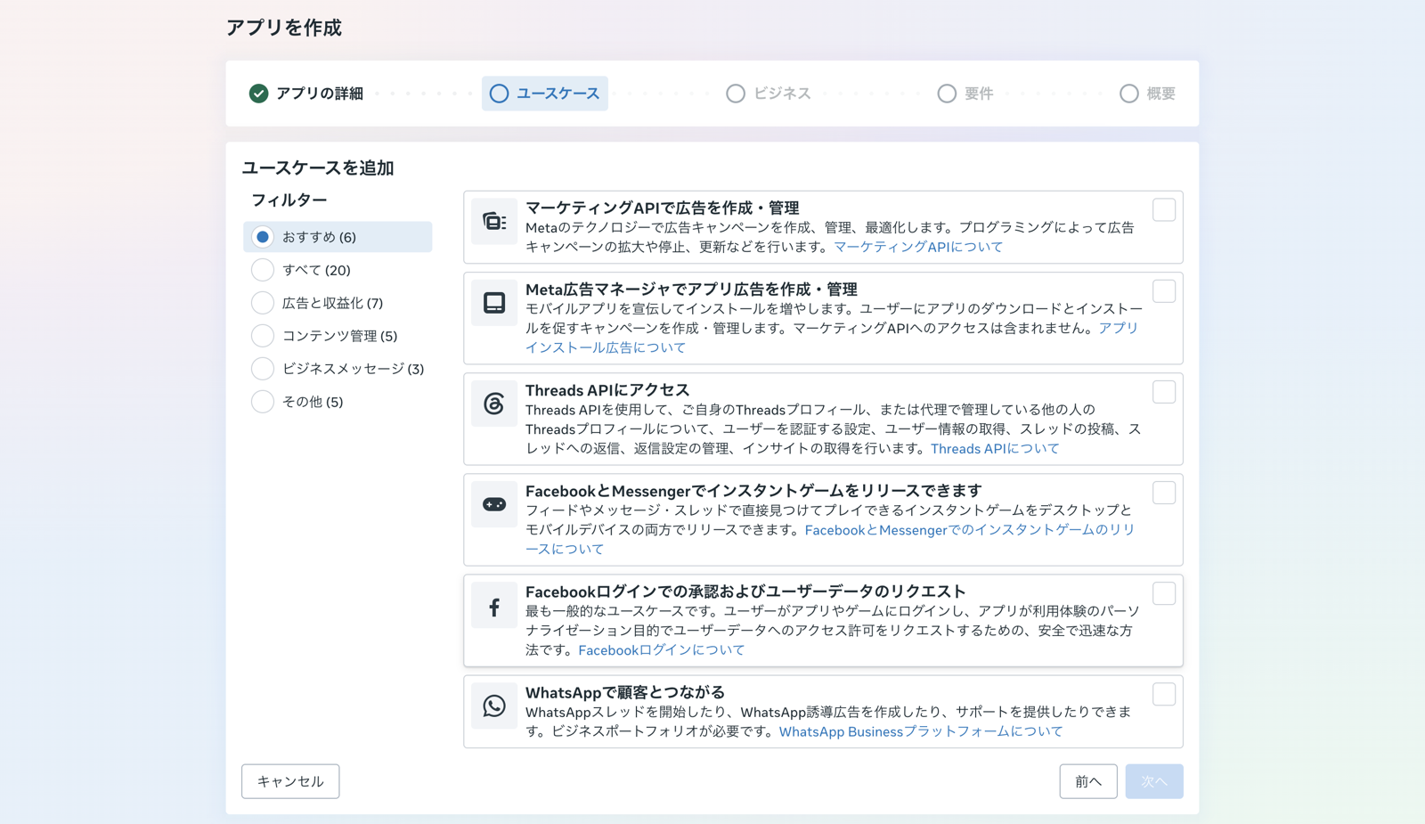Viewport: 1425px width, 824px height.
Task: Click the green check next to アプリの詳細
Action: click(x=258, y=94)
